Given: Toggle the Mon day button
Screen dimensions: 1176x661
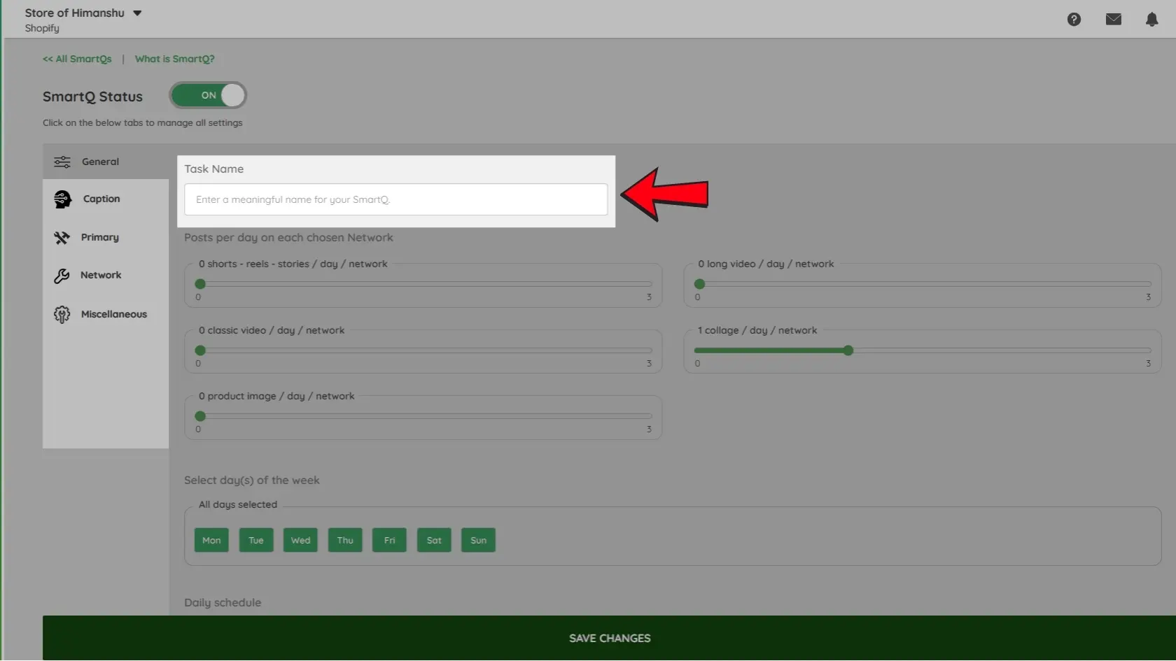Looking at the screenshot, I should (x=211, y=540).
